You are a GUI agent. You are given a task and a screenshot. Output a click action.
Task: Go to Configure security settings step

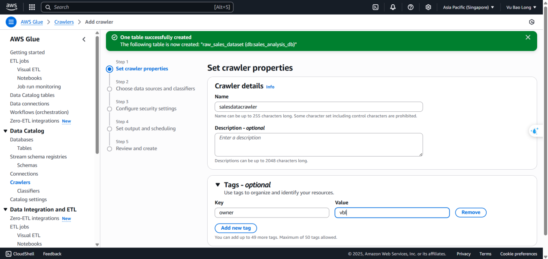point(146,108)
